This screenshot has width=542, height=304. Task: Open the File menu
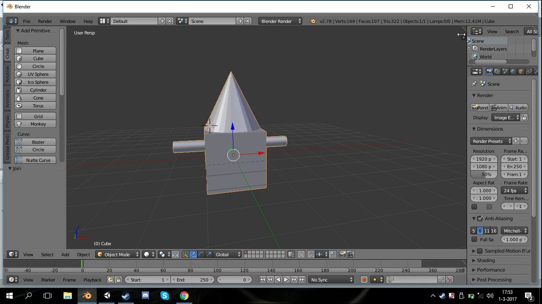pos(26,21)
